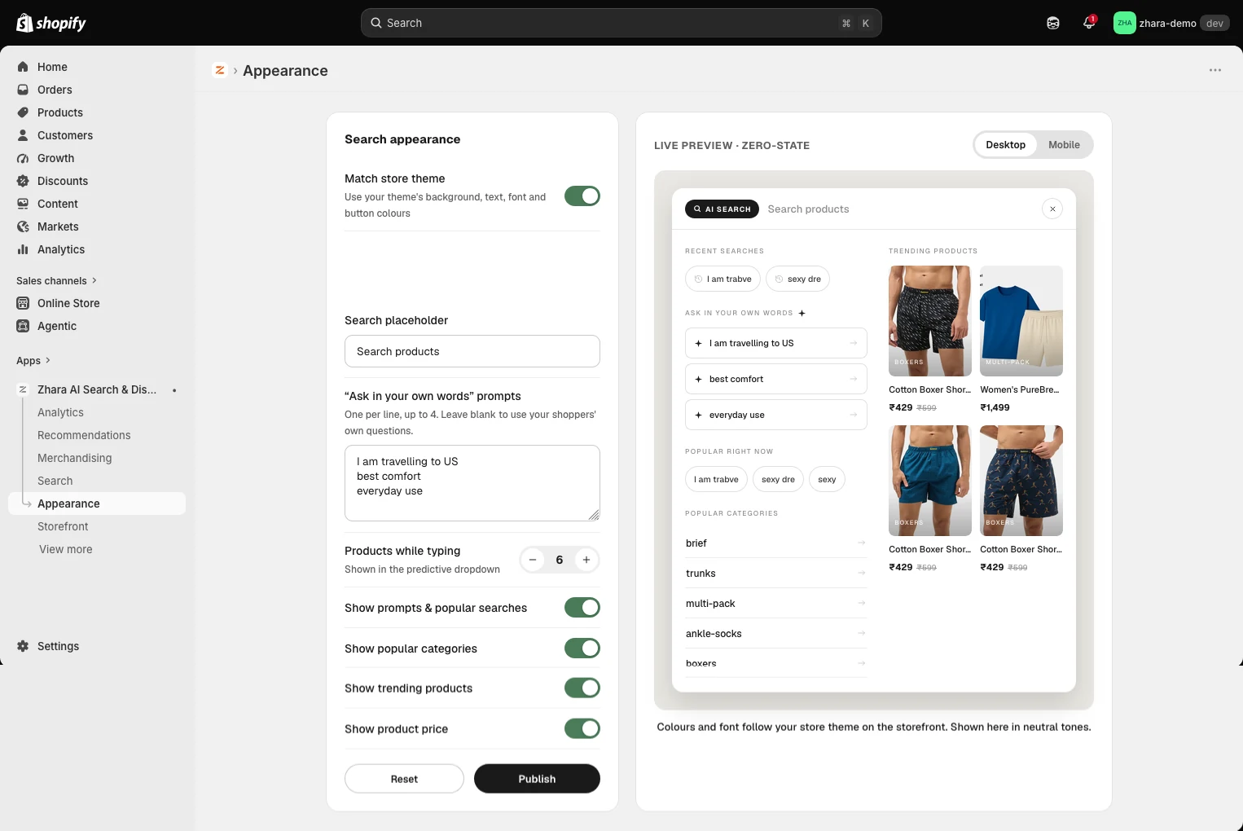The height and width of the screenshot is (831, 1243).
Task: Toggle Match store theme switch
Action: tap(582, 196)
